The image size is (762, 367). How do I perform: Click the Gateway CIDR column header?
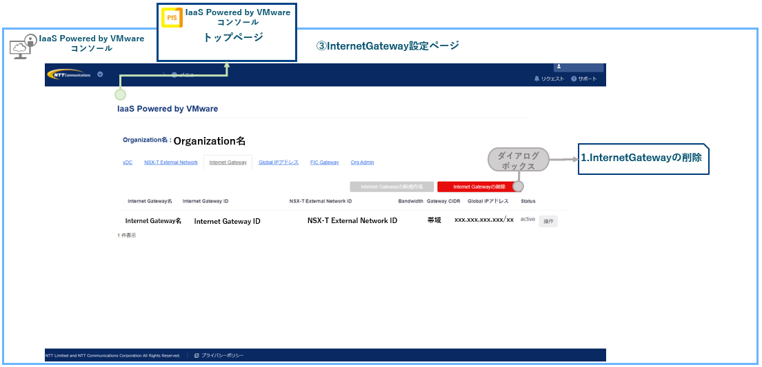click(x=443, y=201)
